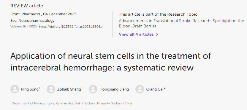Click author name Zohaib Shafiq
Viewport: 247px width, 110px height.
[69, 89]
